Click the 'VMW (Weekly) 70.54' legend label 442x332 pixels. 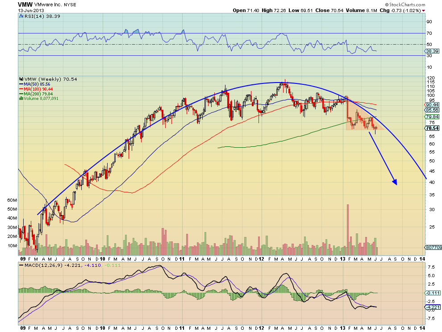pyautogui.click(x=51, y=79)
